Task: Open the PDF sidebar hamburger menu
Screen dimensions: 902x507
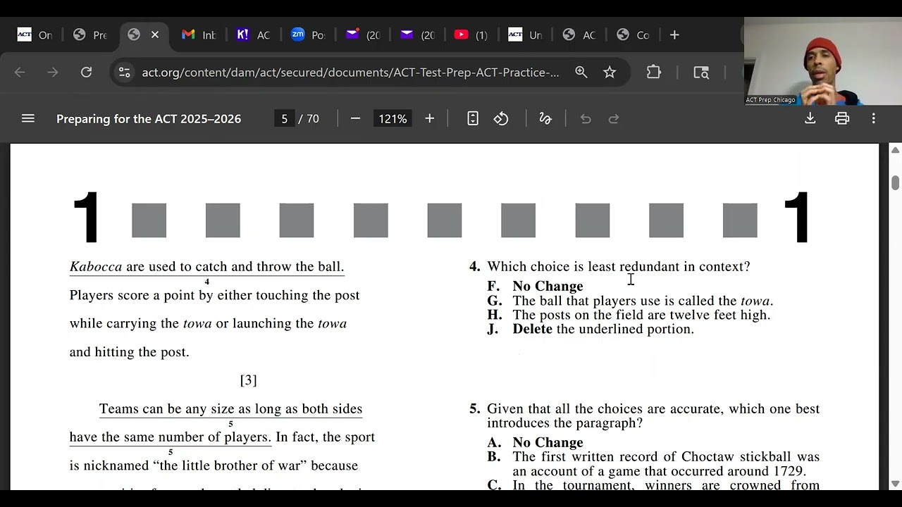Action: [28, 118]
